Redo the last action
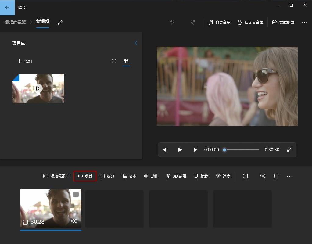Screen dimensions: 312x244 [192, 22]
